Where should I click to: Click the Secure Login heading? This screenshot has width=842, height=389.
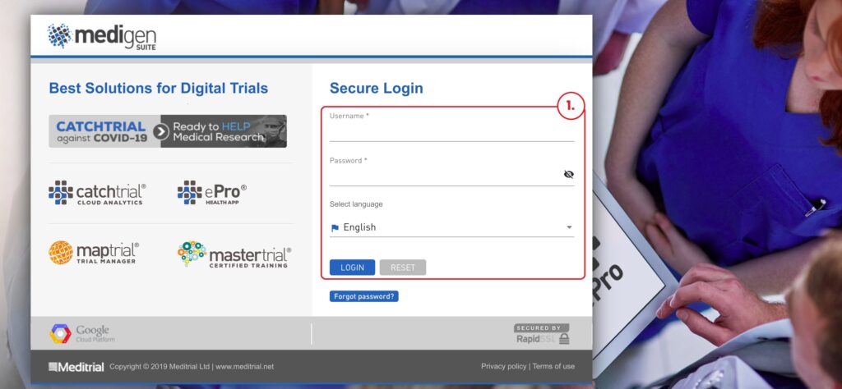tap(377, 89)
